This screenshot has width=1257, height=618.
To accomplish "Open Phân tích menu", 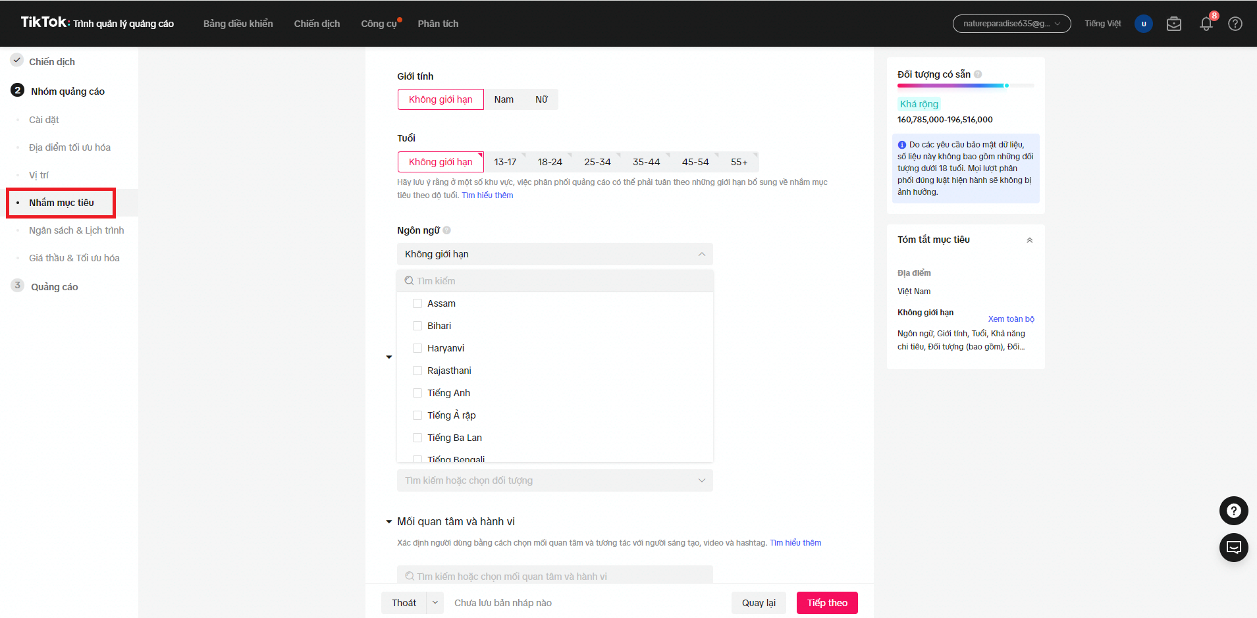I will coord(438,24).
